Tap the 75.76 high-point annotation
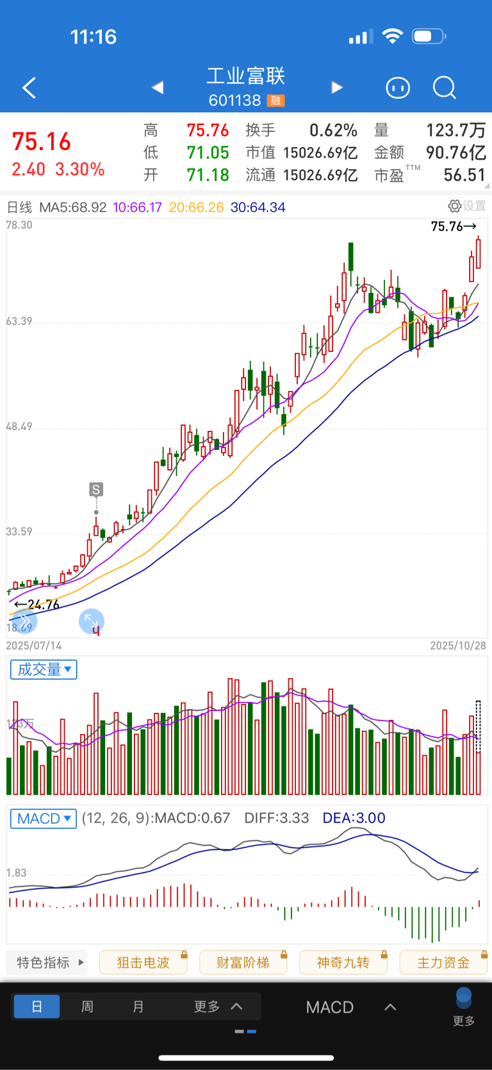This screenshot has height=1070, width=492. (454, 226)
